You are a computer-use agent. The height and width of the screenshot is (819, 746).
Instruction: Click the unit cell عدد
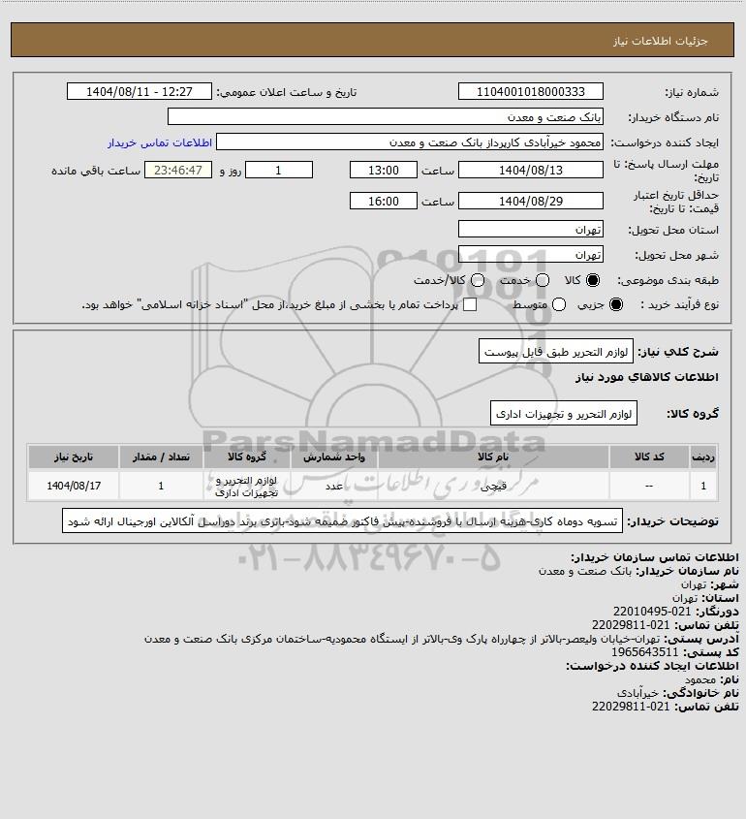pyautogui.click(x=334, y=487)
